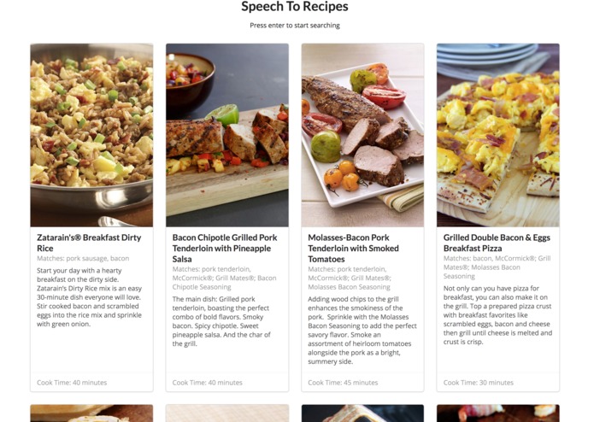Click the breakfast pizza recipe description text
Image resolution: width=594 pixels, height=422 pixels.
(x=497, y=315)
